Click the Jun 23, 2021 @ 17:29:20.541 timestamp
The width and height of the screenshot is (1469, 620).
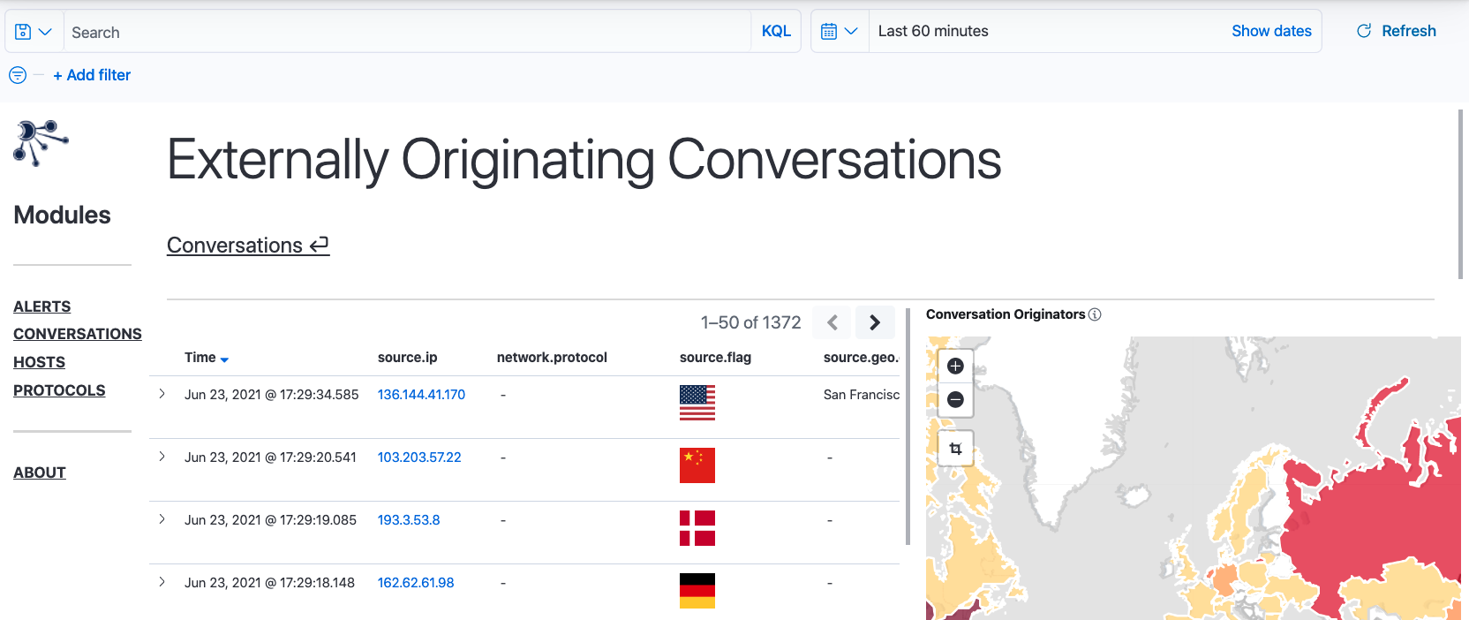pos(270,457)
